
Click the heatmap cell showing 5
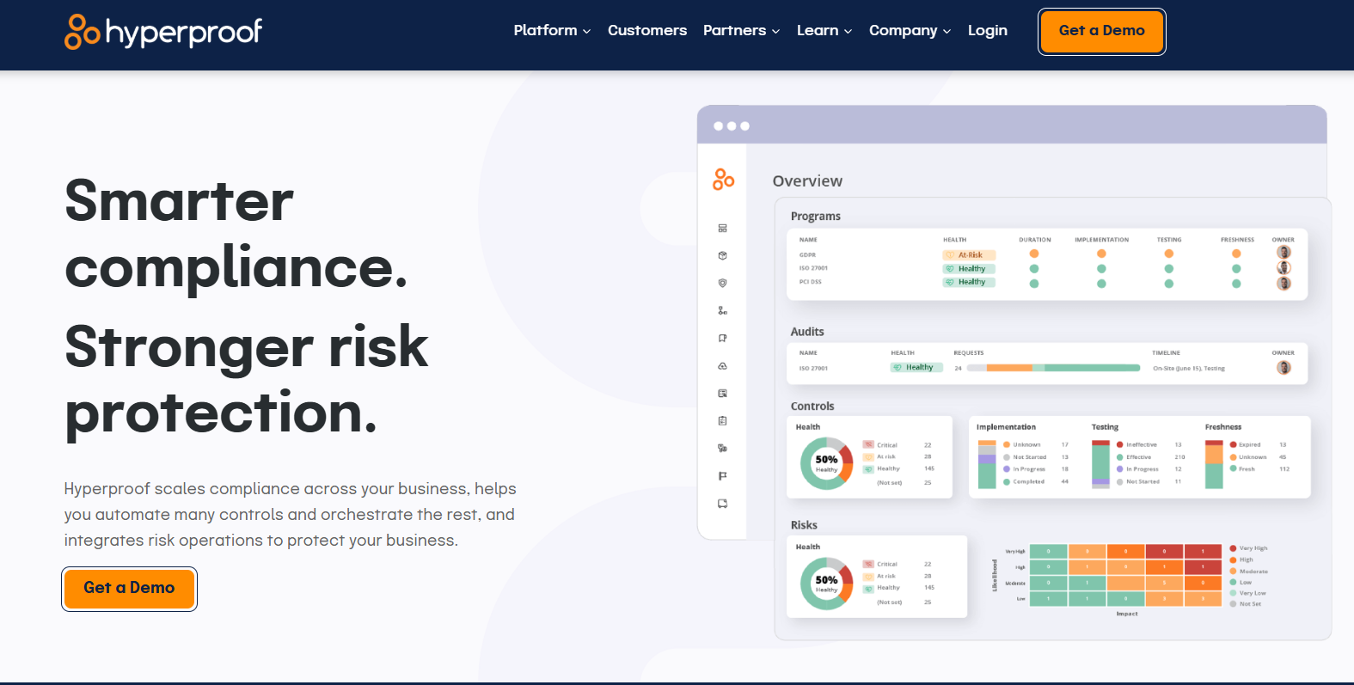click(x=1164, y=583)
